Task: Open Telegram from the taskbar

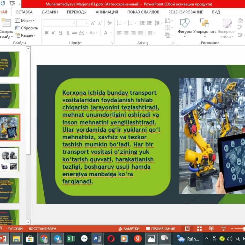Action: coord(57,239)
